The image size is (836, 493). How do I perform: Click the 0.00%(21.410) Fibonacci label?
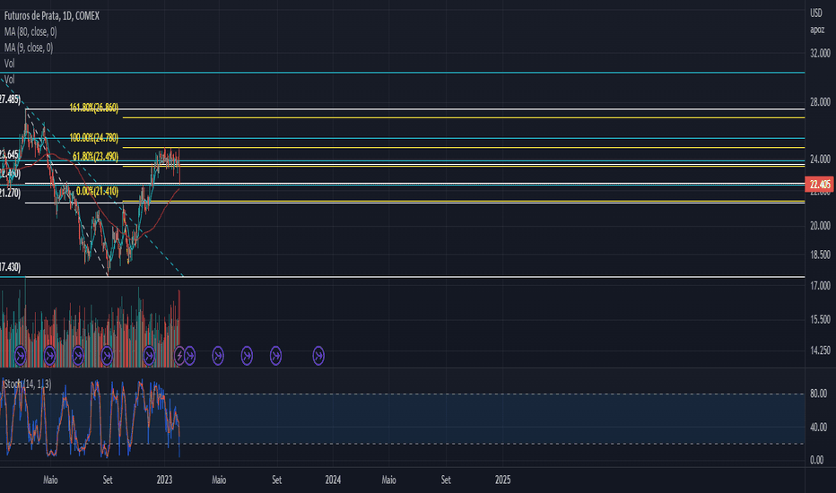point(97,191)
